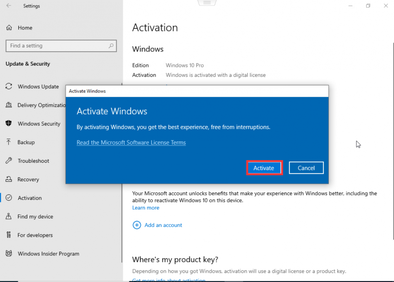The width and height of the screenshot is (394, 282).
Task: Click the vertical scrollbar on the right
Action: (x=393, y=141)
